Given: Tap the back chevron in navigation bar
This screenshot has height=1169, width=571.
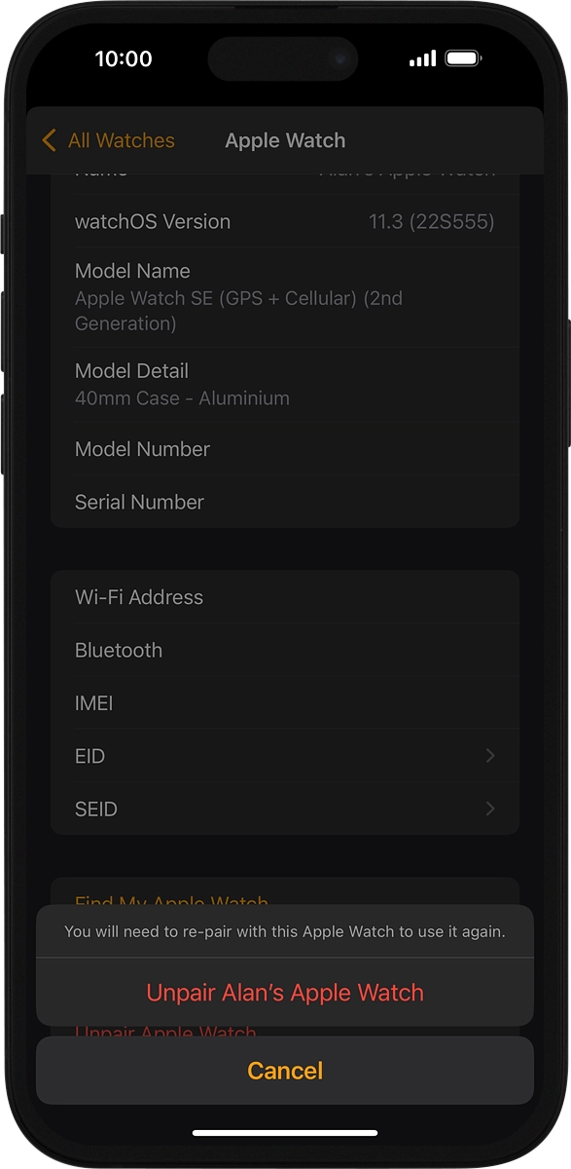Looking at the screenshot, I should pyautogui.click(x=49, y=140).
